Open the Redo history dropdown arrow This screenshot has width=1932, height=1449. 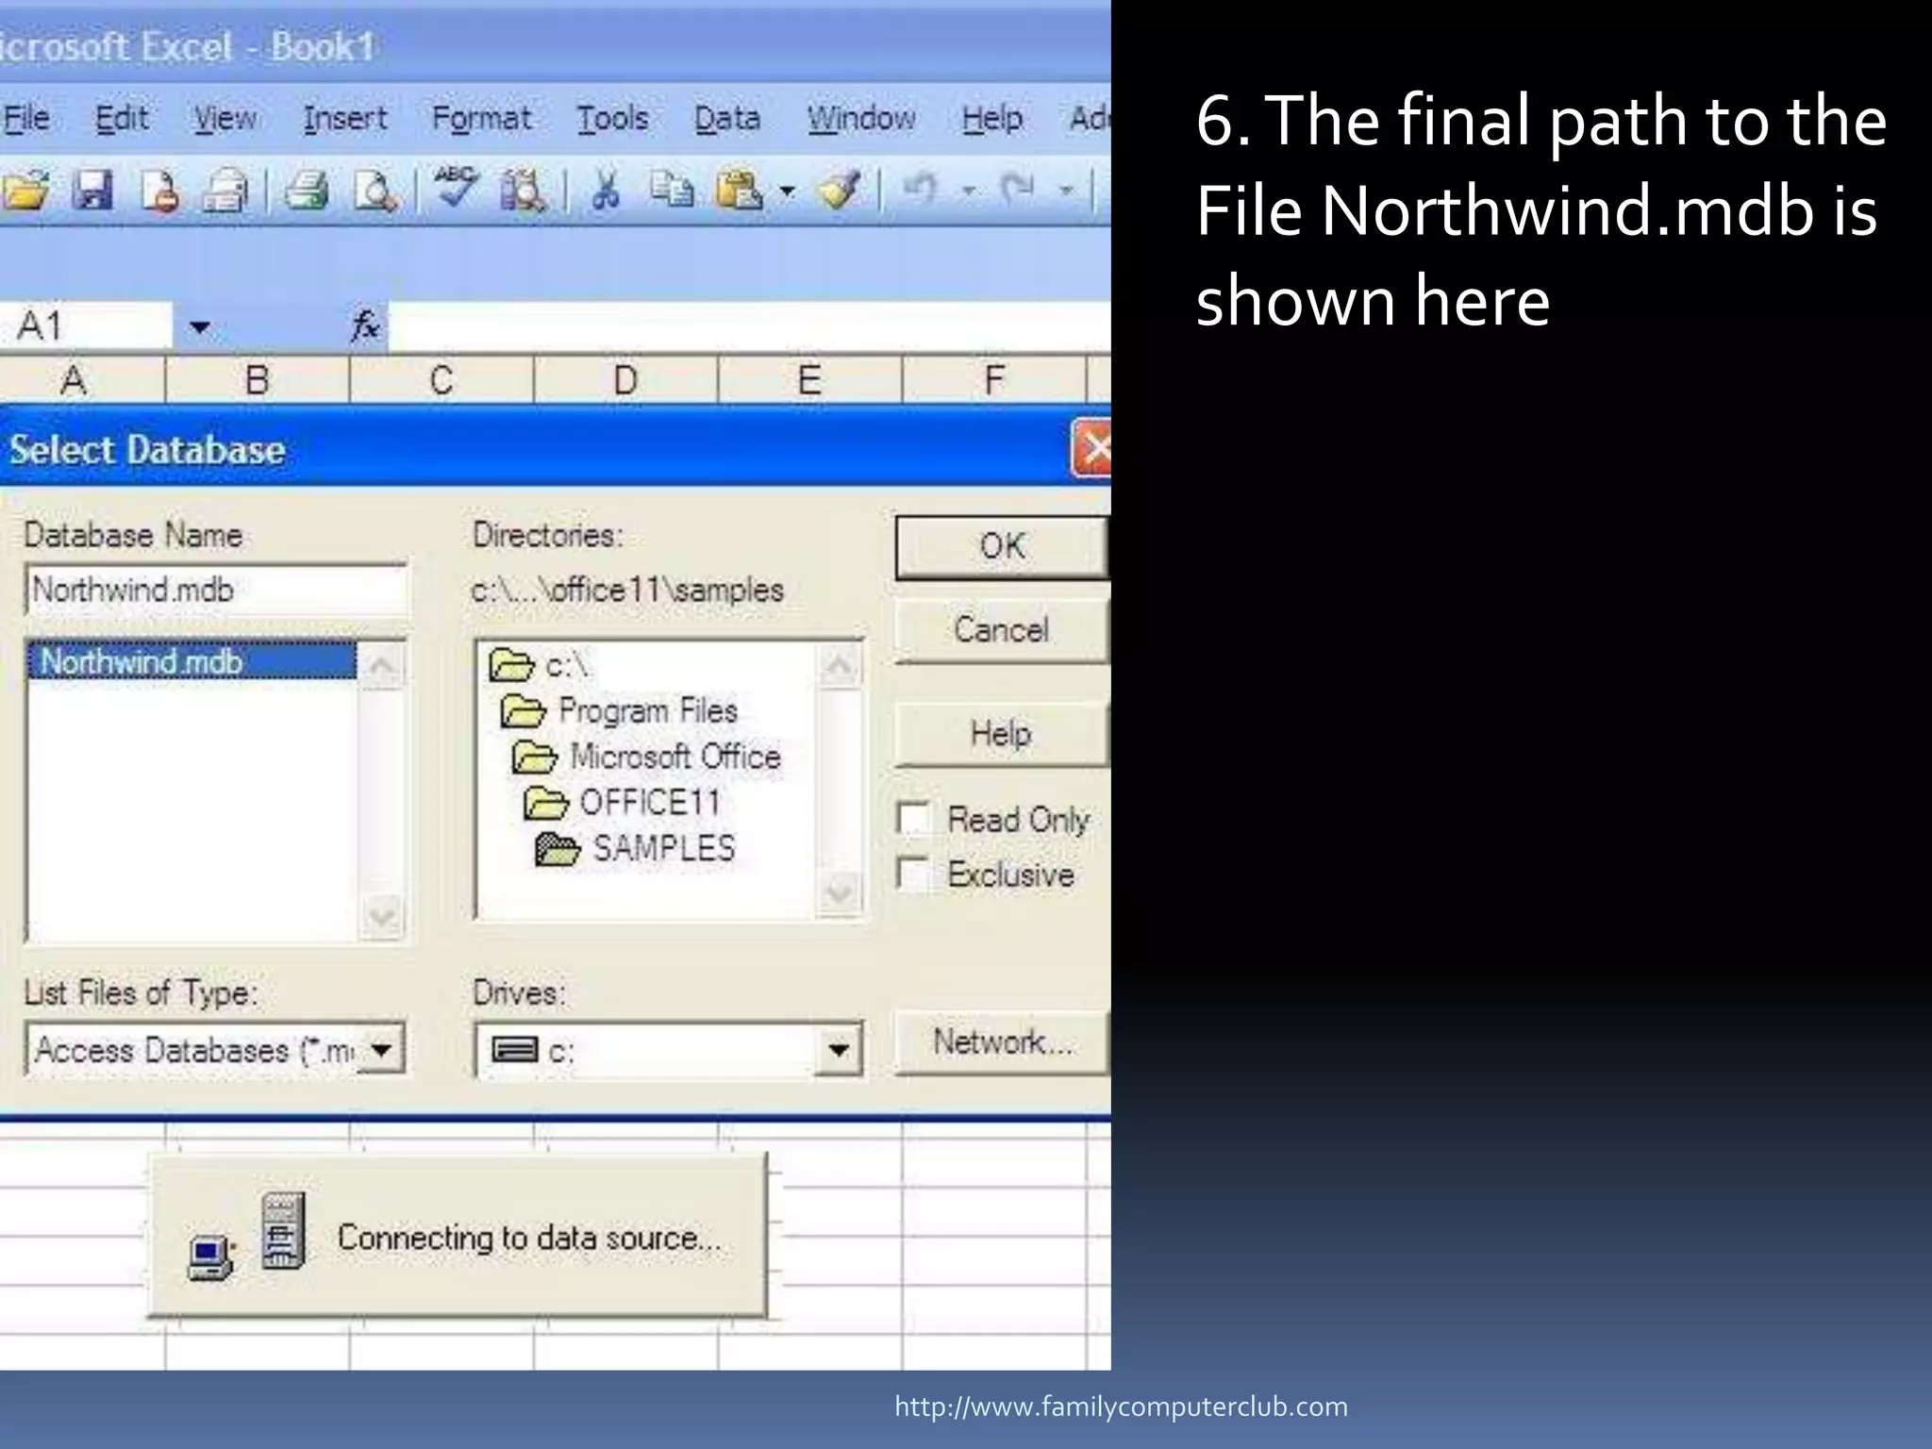click(1066, 192)
